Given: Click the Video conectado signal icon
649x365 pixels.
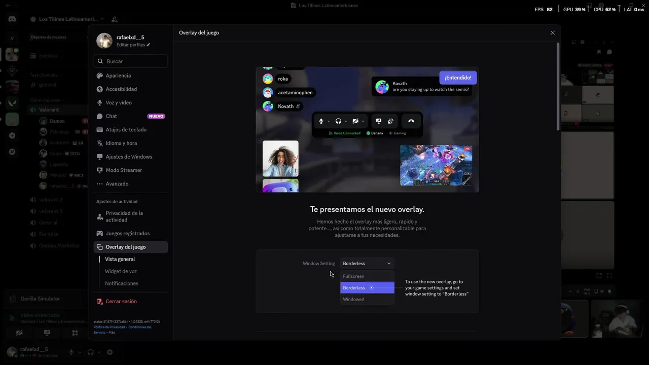Looking at the screenshot, I should click(x=12, y=318).
